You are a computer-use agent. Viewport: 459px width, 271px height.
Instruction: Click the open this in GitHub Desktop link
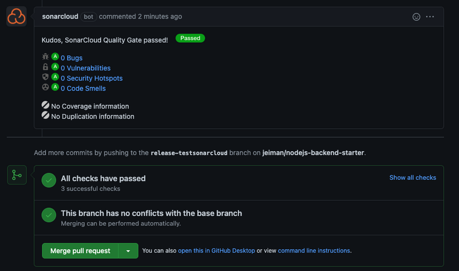(x=216, y=251)
